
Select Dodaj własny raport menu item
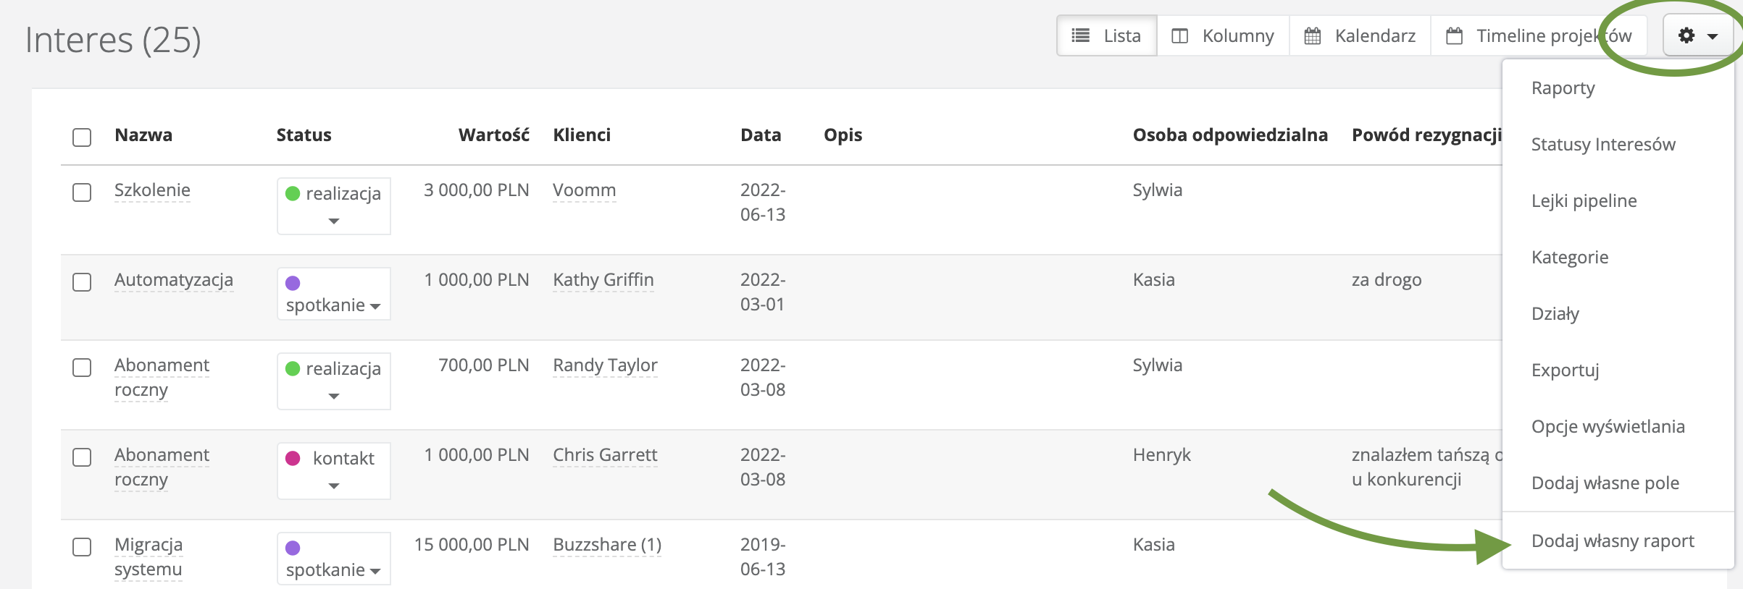tap(1612, 541)
